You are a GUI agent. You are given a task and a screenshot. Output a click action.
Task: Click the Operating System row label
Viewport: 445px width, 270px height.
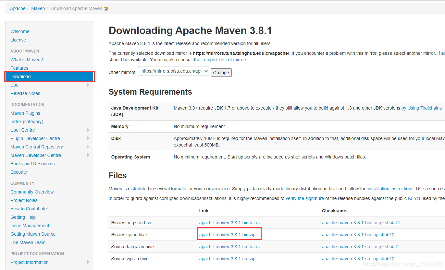point(130,157)
